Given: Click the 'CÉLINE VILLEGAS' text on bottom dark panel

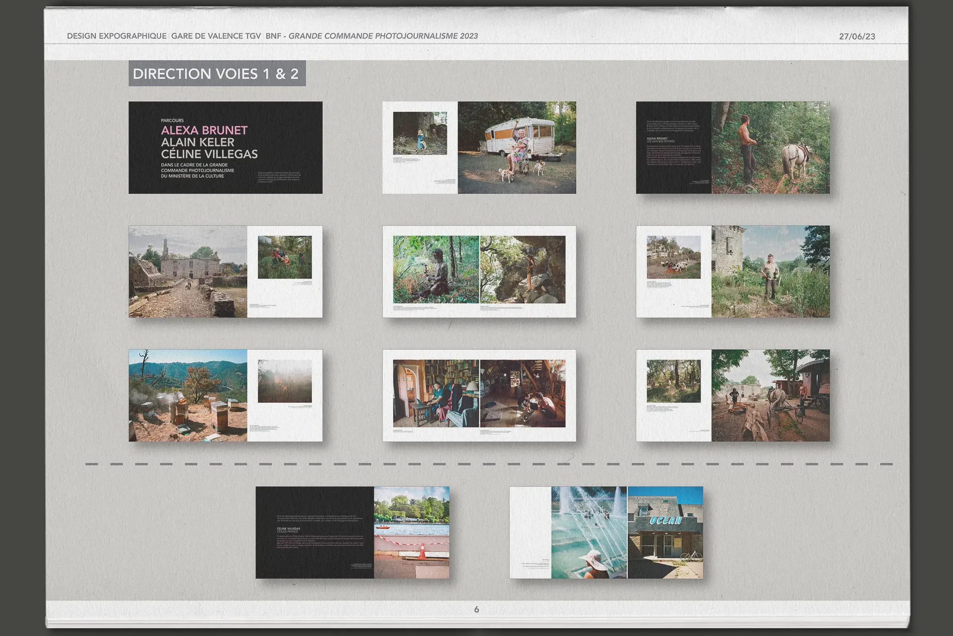Looking at the screenshot, I should (x=289, y=529).
